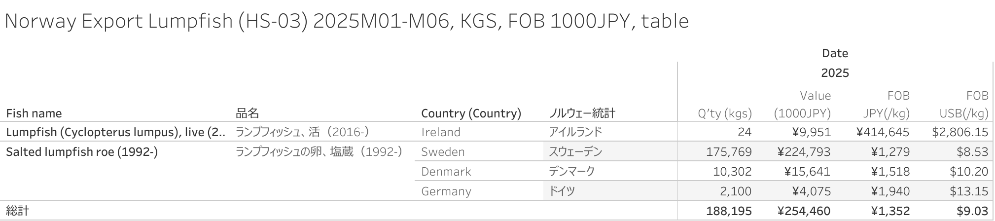Select the Lumpfish live row label
Screen dimensions: 995x221
tap(116, 132)
